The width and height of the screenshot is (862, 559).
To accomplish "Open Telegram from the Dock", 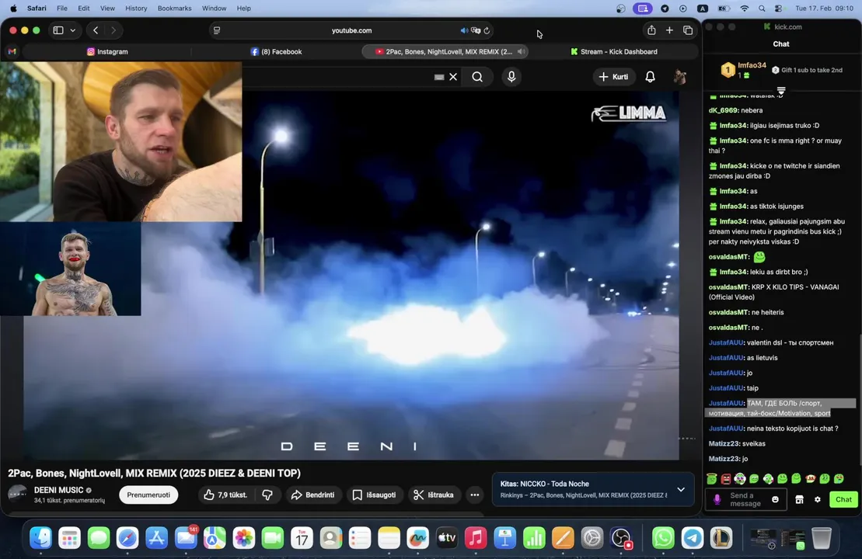I will coord(692,538).
